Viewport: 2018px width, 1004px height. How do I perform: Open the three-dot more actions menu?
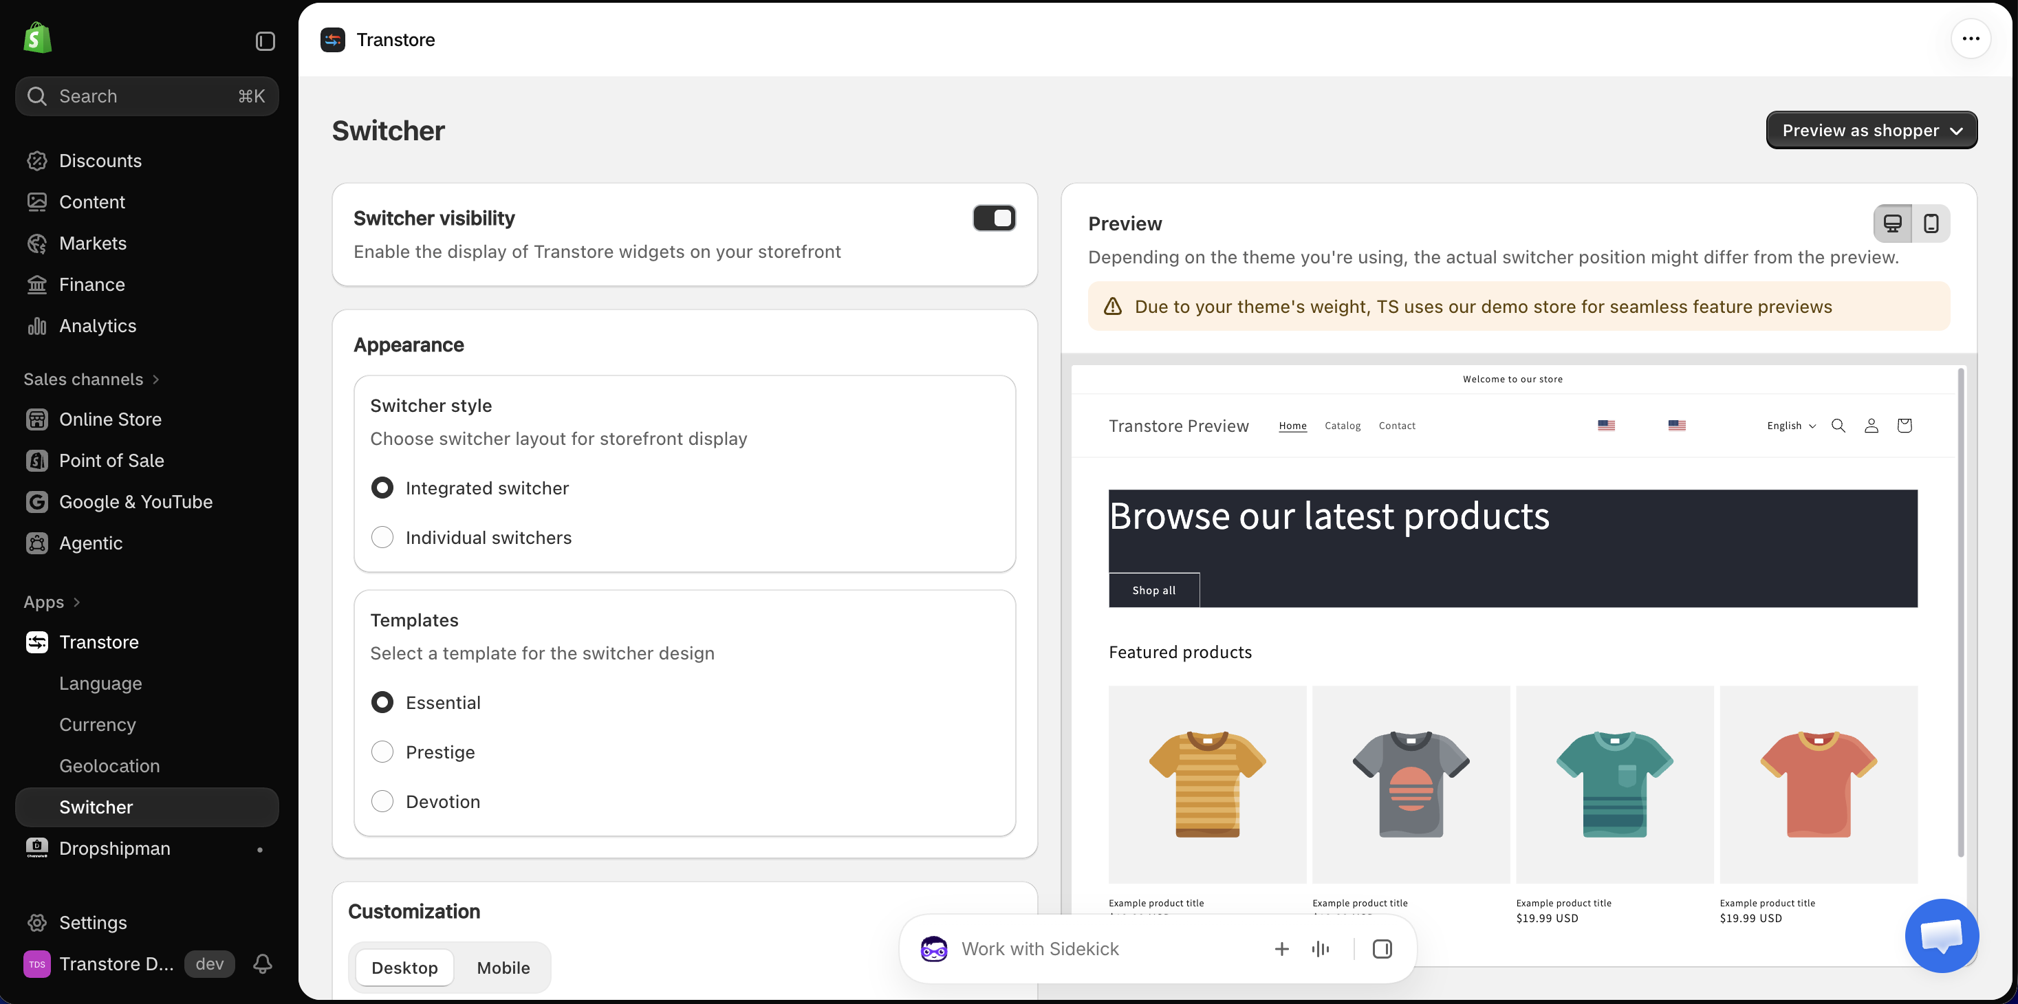coord(1971,39)
